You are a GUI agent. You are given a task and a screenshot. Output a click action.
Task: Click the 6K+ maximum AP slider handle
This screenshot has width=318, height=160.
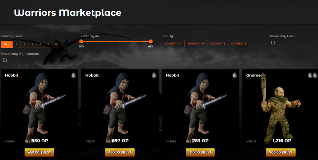click(x=150, y=41)
